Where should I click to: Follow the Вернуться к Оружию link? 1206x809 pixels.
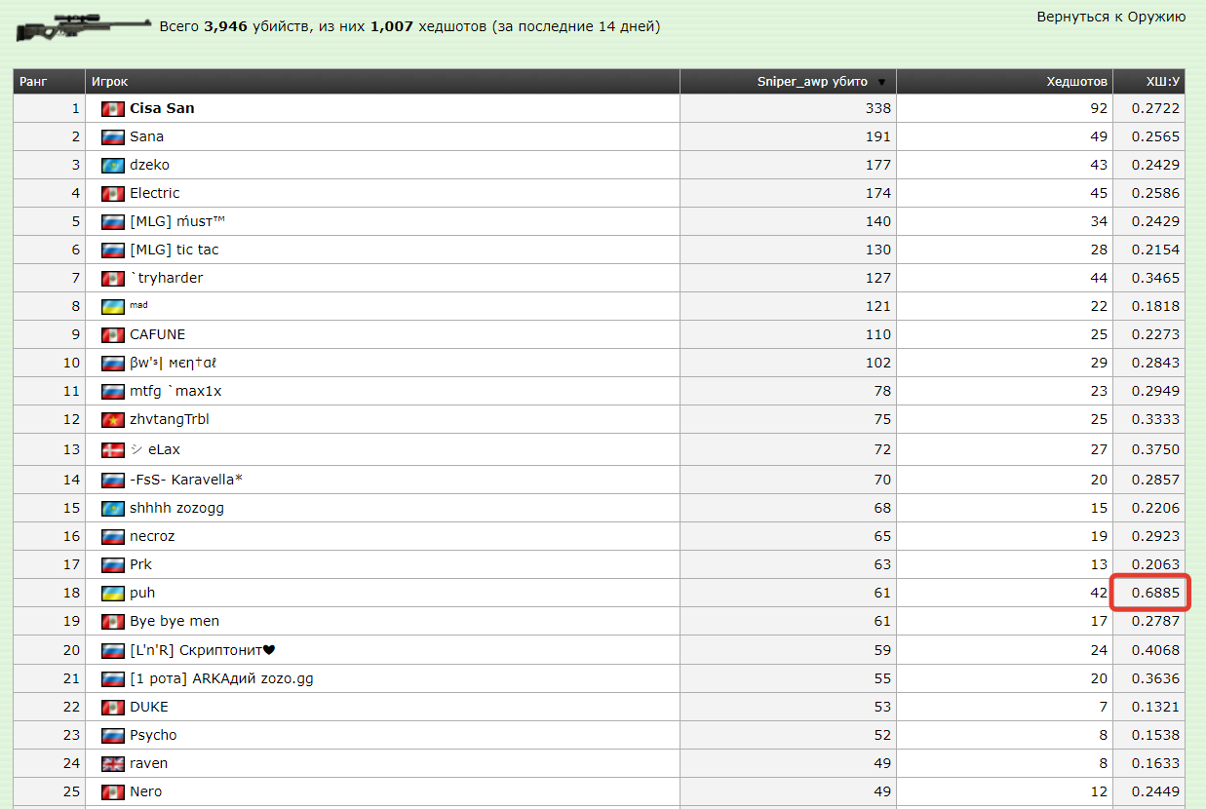[x=1110, y=17]
